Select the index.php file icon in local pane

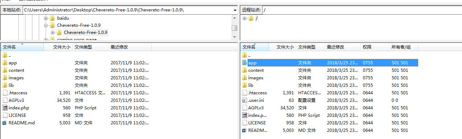pyautogui.click(x=5, y=108)
